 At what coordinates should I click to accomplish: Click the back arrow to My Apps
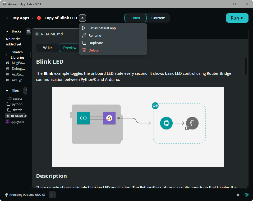tap(8, 18)
